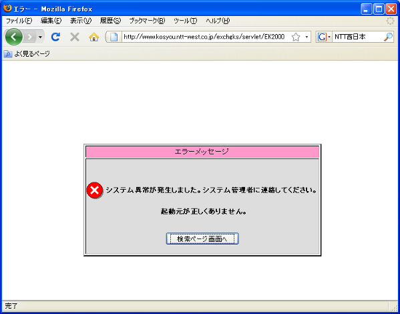Viewport: 400px width, 314px height.
Task: Open the ブックマーク(B) menu
Action: point(147,21)
